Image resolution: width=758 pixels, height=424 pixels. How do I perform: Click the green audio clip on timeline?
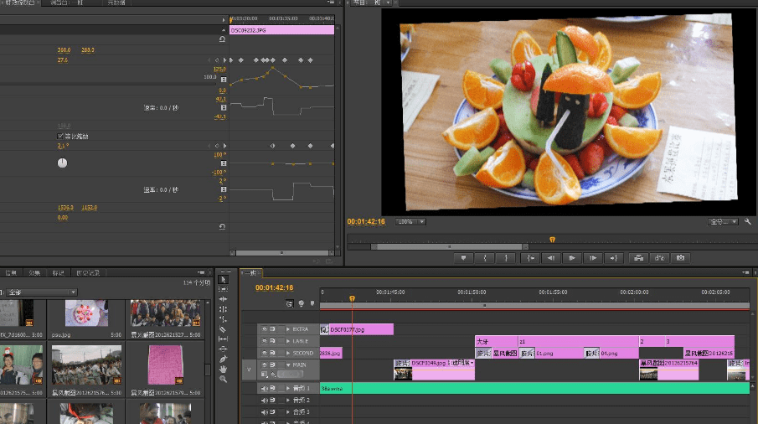(536, 389)
